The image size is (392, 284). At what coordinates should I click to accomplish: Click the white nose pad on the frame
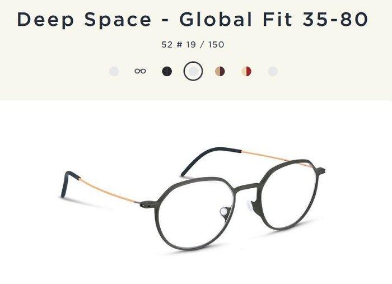click(224, 212)
